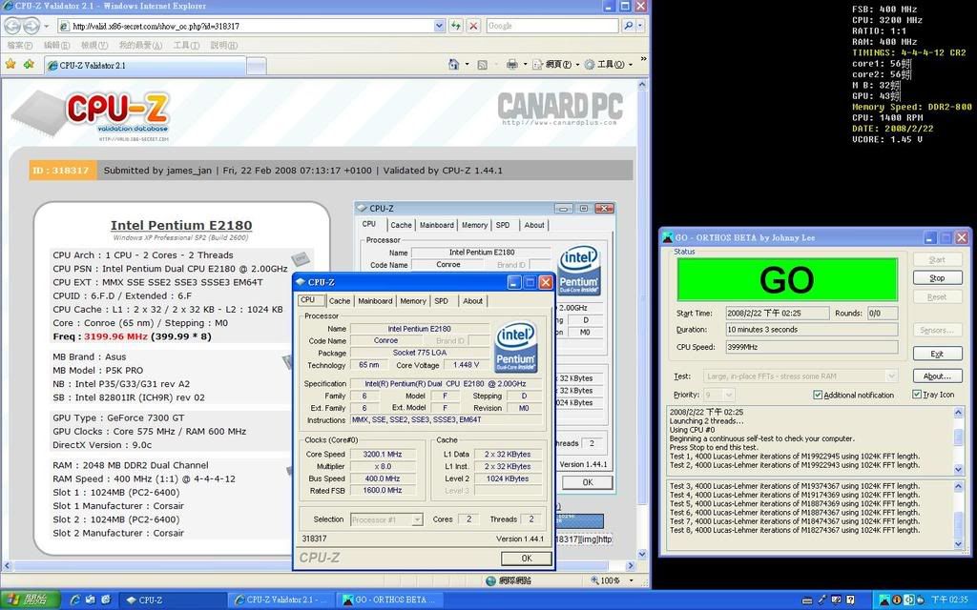Open the Priority dropdown in ORTHOS

728,395
